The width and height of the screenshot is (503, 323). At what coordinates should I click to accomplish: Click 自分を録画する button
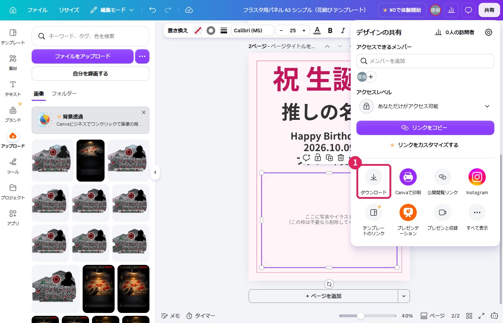tap(91, 74)
